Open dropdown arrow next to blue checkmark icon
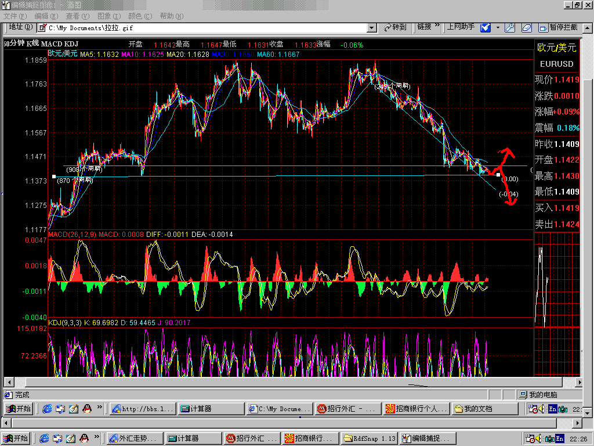 [x=498, y=27]
